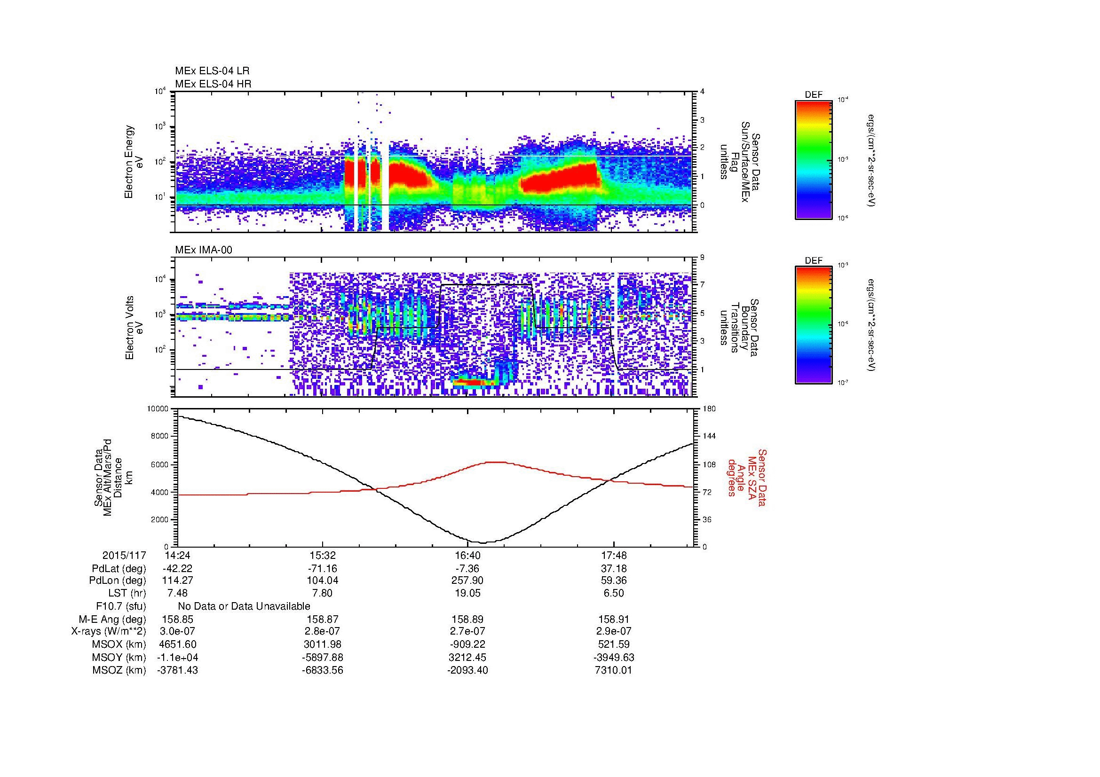Click the top color bar units label
Image resolution: width=1100 pixels, height=777 pixels.
coord(872,160)
